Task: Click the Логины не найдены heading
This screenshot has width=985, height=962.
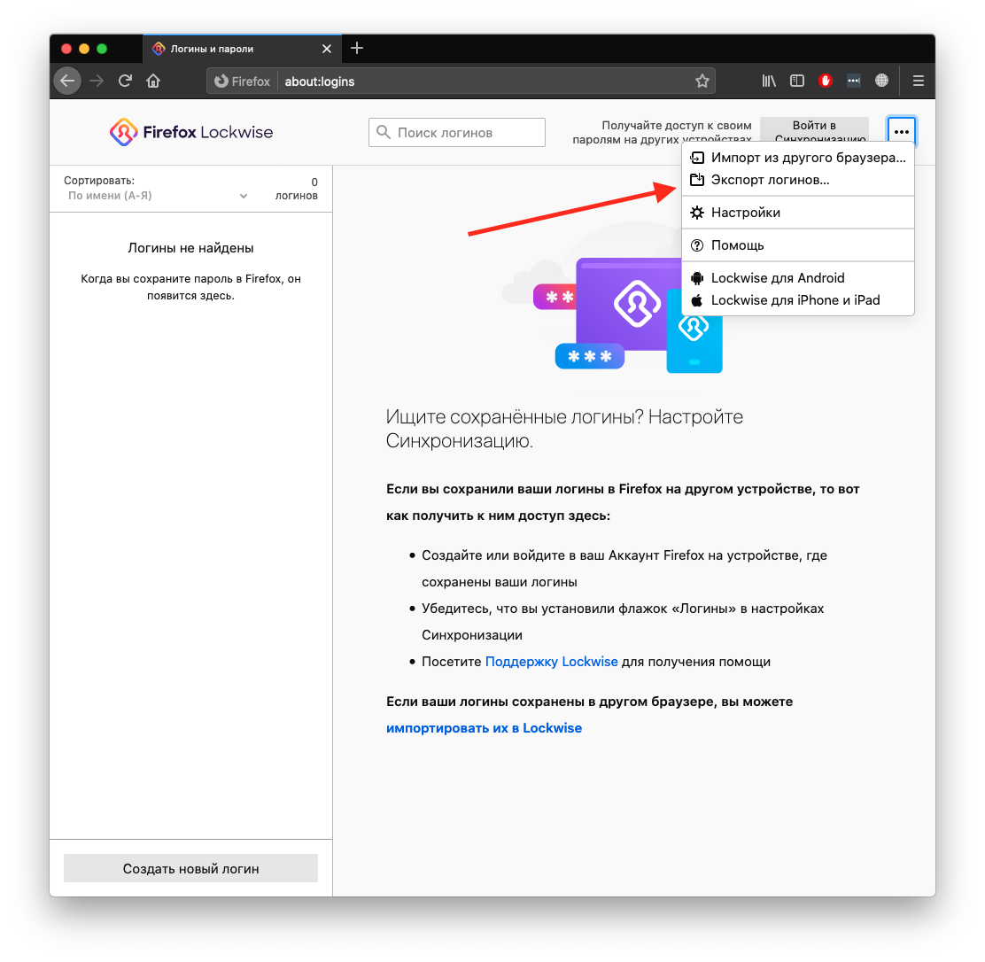Action: (191, 248)
